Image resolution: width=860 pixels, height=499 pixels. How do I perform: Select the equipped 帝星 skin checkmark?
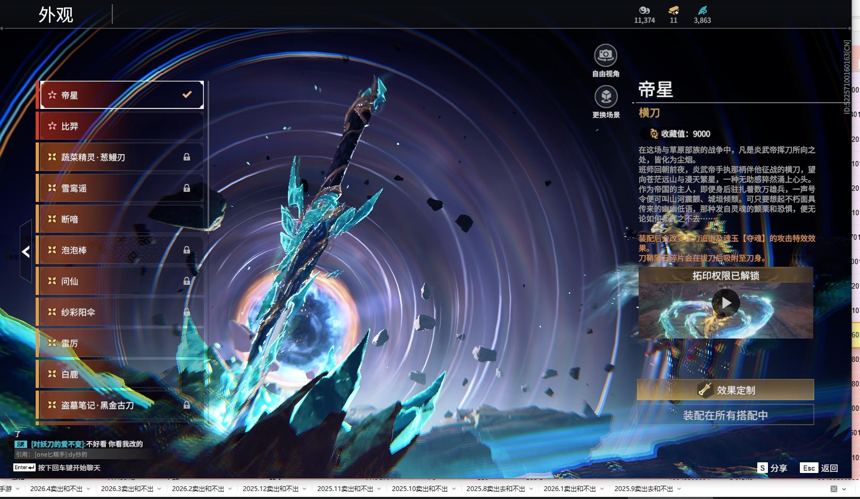[x=187, y=95]
